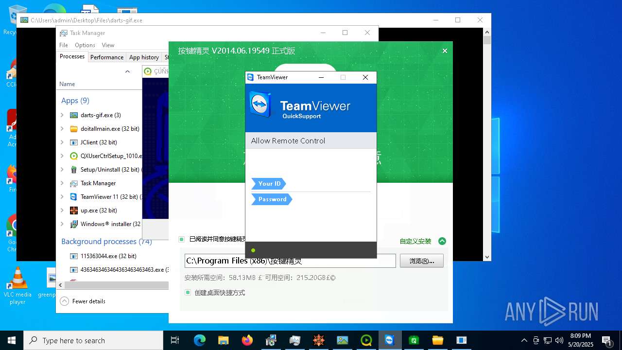
Task: Toggle agreement checkbox in 按键精灵 installer
Action: (x=181, y=239)
